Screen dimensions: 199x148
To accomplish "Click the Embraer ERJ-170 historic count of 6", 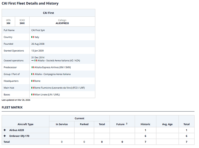I will pos(145,136).
